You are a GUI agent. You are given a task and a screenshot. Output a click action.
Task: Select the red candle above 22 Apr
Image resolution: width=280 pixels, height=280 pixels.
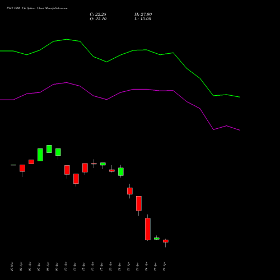point(130,191)
